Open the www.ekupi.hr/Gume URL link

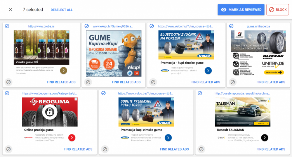(x=113, y=26)
